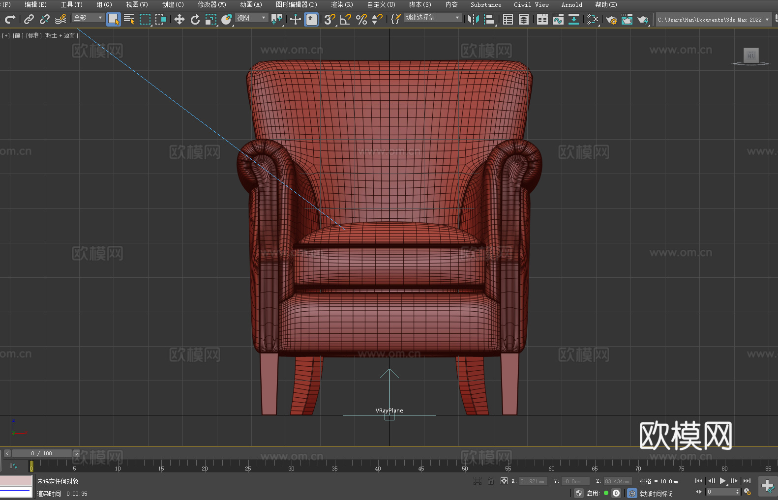Click the Render Production teapot icon

pos(643,19)
